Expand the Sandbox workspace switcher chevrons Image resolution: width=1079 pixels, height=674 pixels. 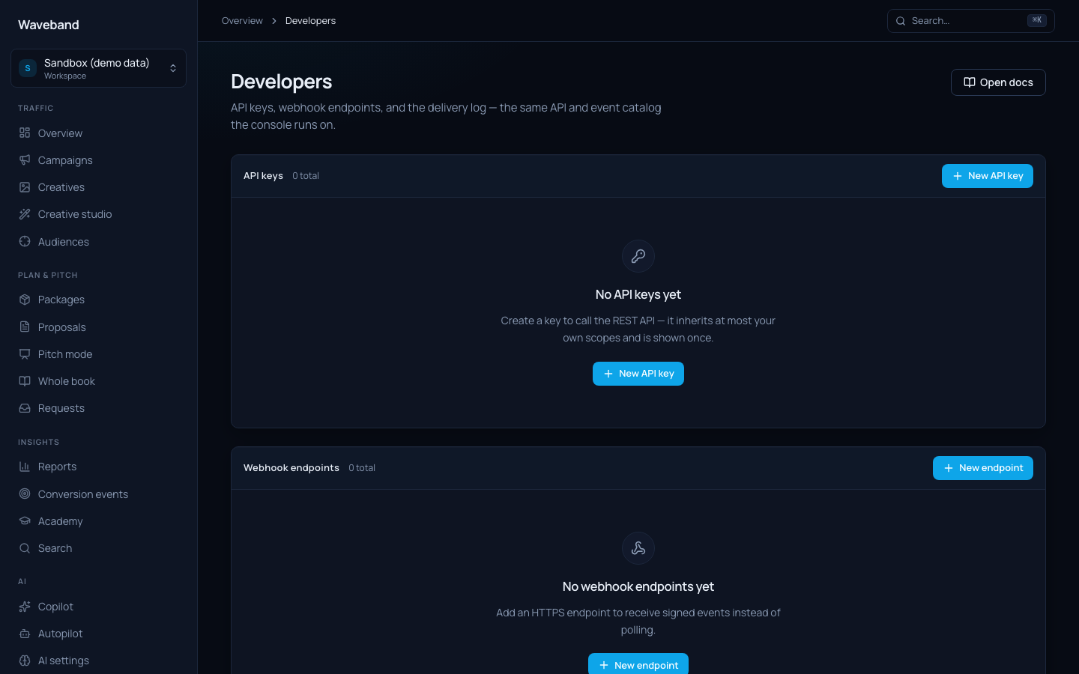[173, 68]
